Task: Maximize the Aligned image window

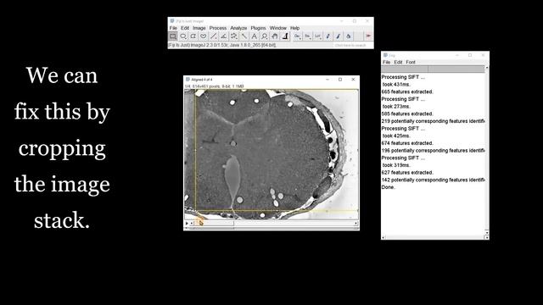Action: pyautogui.click(x=340, y=80)
